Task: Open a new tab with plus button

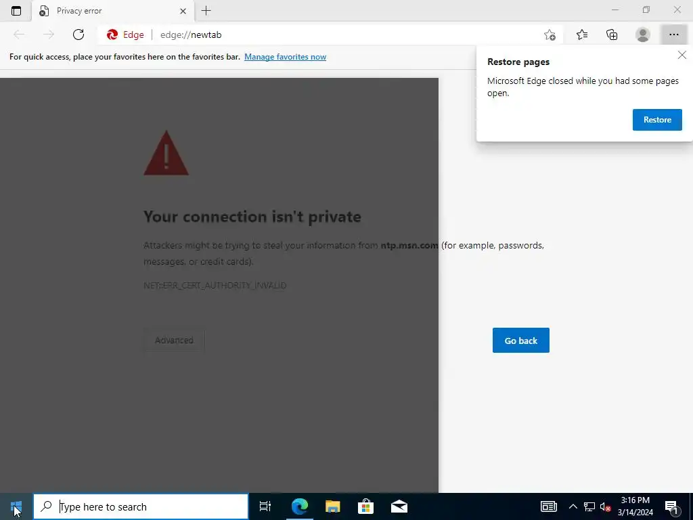Action: [x=206, y=11]
